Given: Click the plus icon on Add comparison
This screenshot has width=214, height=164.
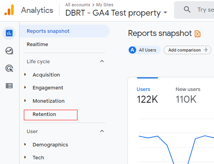Looking at the screenshot, I should pos(206,50).
